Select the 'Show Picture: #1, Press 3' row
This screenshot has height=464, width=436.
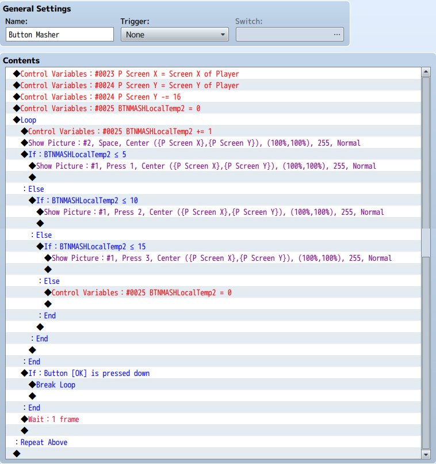point(213,258)
